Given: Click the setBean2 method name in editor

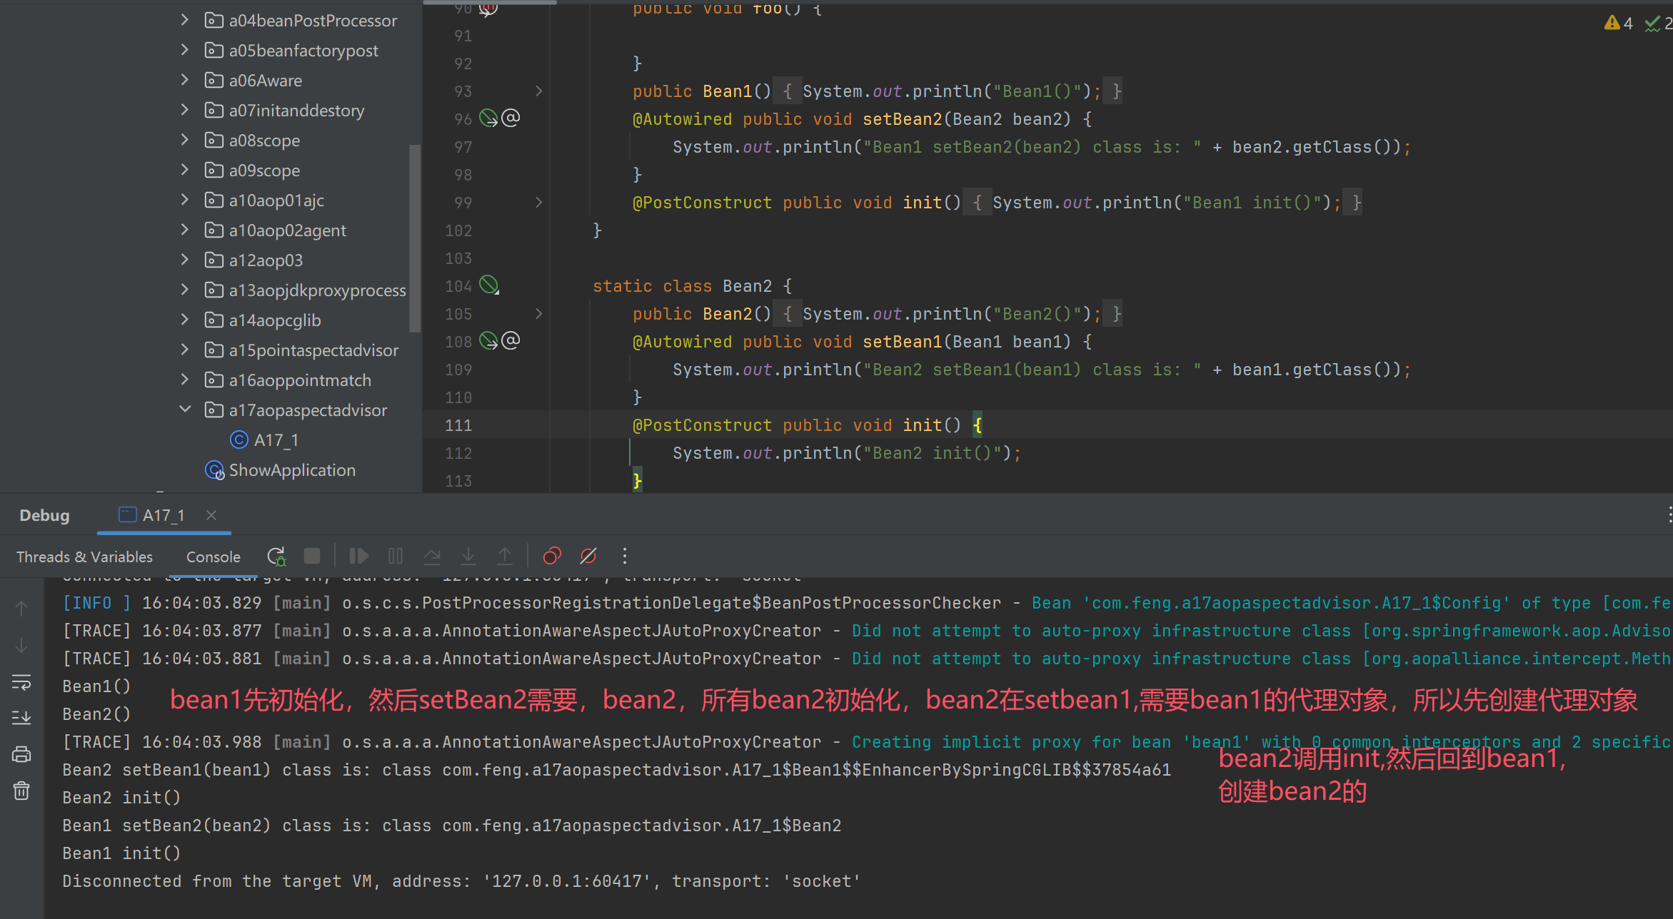Looking at the screenshot, I should 903,119.
